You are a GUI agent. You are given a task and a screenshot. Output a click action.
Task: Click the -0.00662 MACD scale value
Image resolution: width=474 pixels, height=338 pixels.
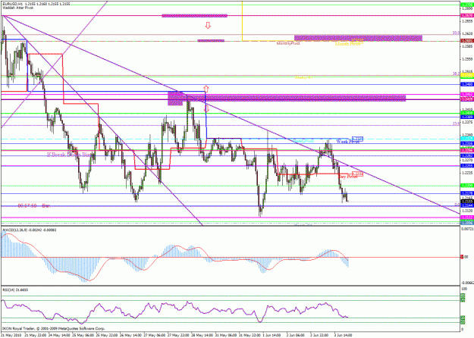click(467, 283)
